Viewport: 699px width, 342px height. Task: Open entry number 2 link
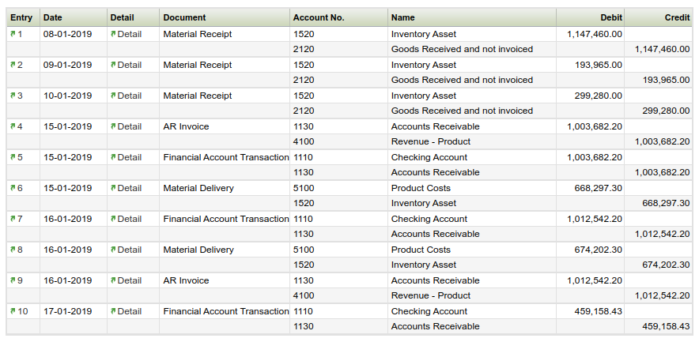click(x=20, y=65)
